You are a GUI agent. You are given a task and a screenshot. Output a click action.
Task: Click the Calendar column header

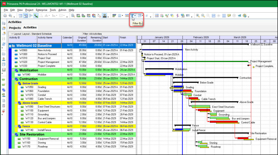[x=67, y=39]
